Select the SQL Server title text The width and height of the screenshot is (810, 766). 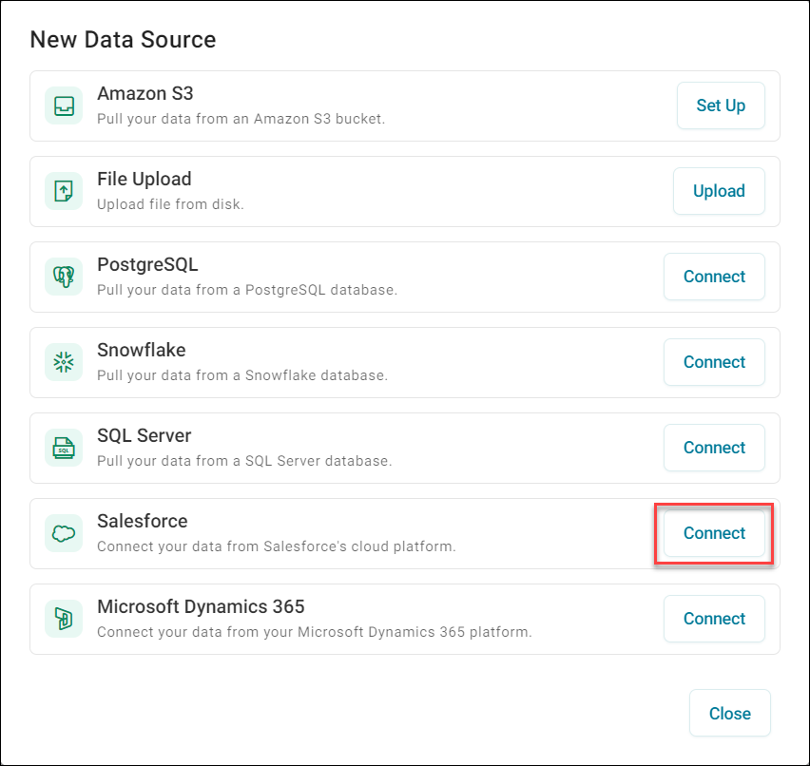pyautogui.click(x=145, y=435)
